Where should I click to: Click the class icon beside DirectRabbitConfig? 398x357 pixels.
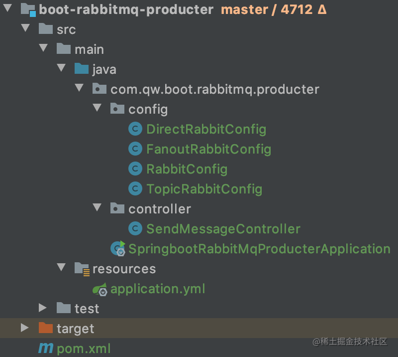pyautogui.click(x=135, y=129)
